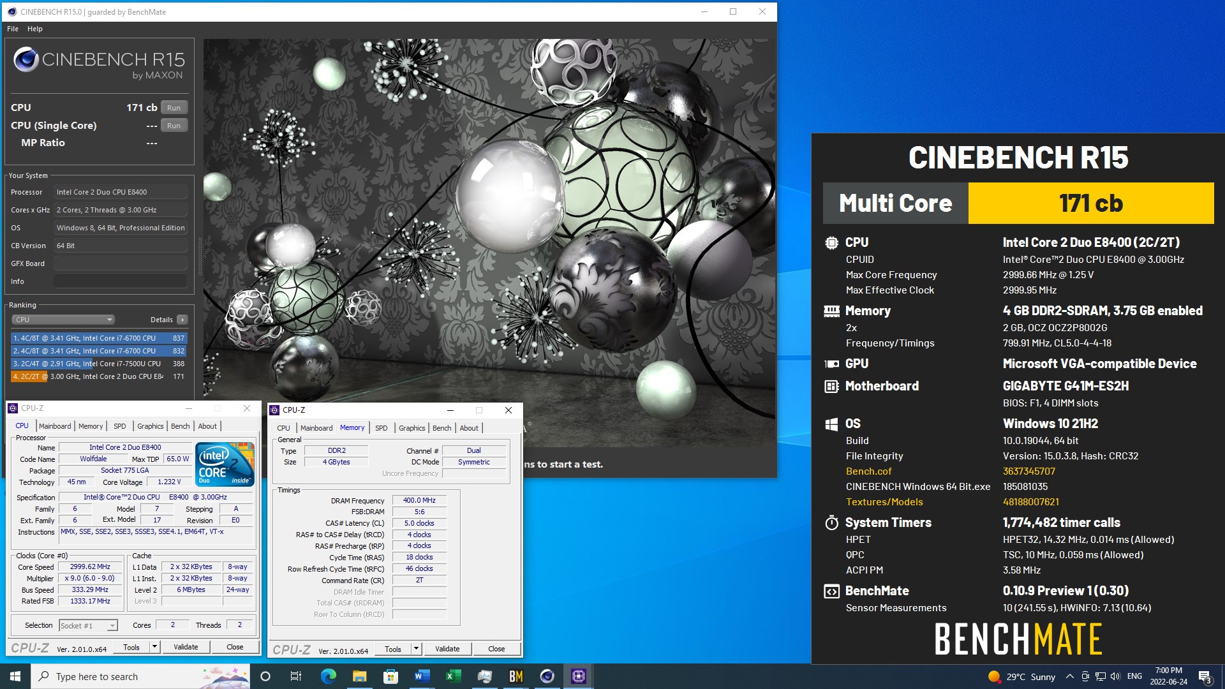
Task: Click Validate in left CPU-Z window
Action: pos(186,647)
